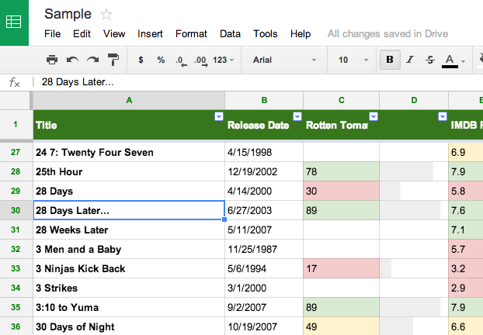The height and width of the screenshot is (335, 483).
Task: Open the text color picker
Action: (450, 60)
